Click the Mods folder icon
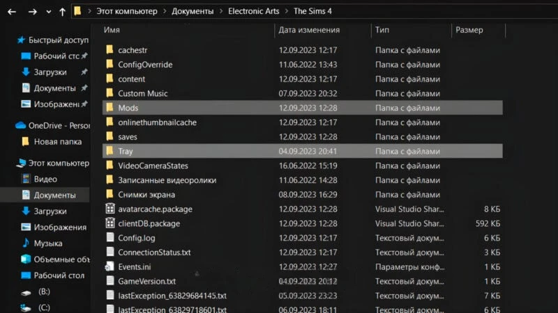The height and width of the screenshot is (313, 558). click(110, 107)
